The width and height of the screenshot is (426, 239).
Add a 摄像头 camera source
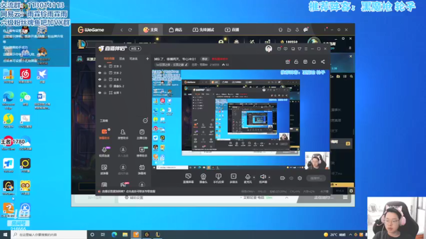coord(203,178)
